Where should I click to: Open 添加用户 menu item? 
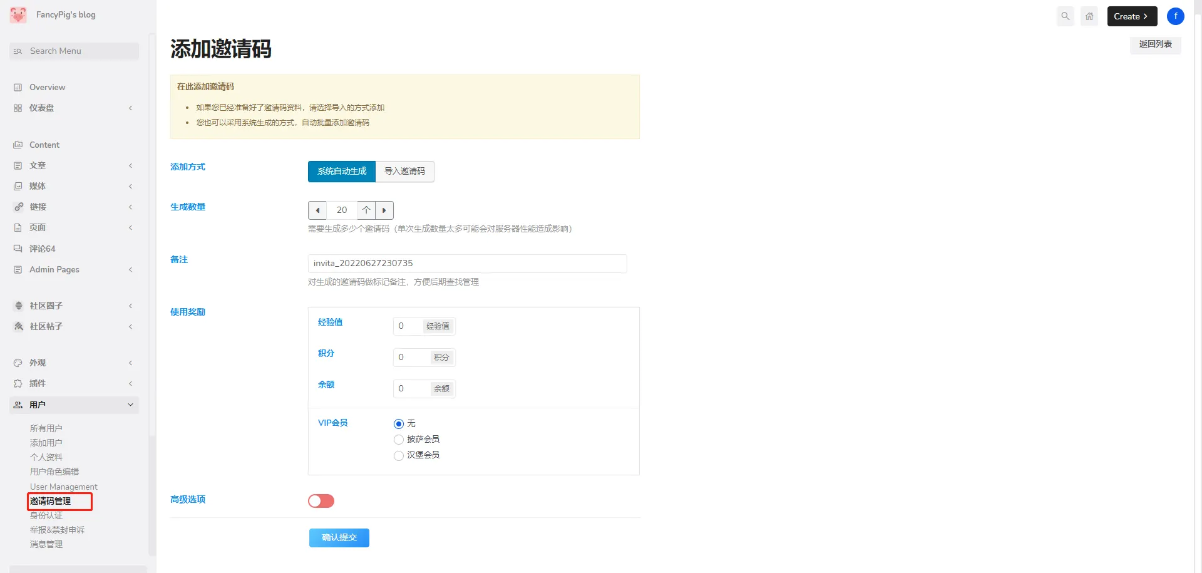pos(46,443)
